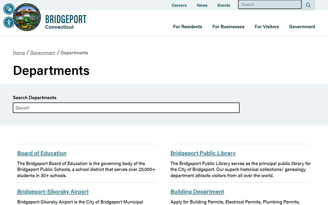The width and height of the screenshot is (328, 205).
Task: Click the magnifier search button in header
Action: pos(308,5)
